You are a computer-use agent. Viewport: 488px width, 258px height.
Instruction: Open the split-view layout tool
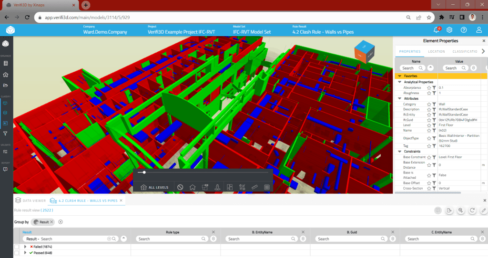tap(230, 187)
